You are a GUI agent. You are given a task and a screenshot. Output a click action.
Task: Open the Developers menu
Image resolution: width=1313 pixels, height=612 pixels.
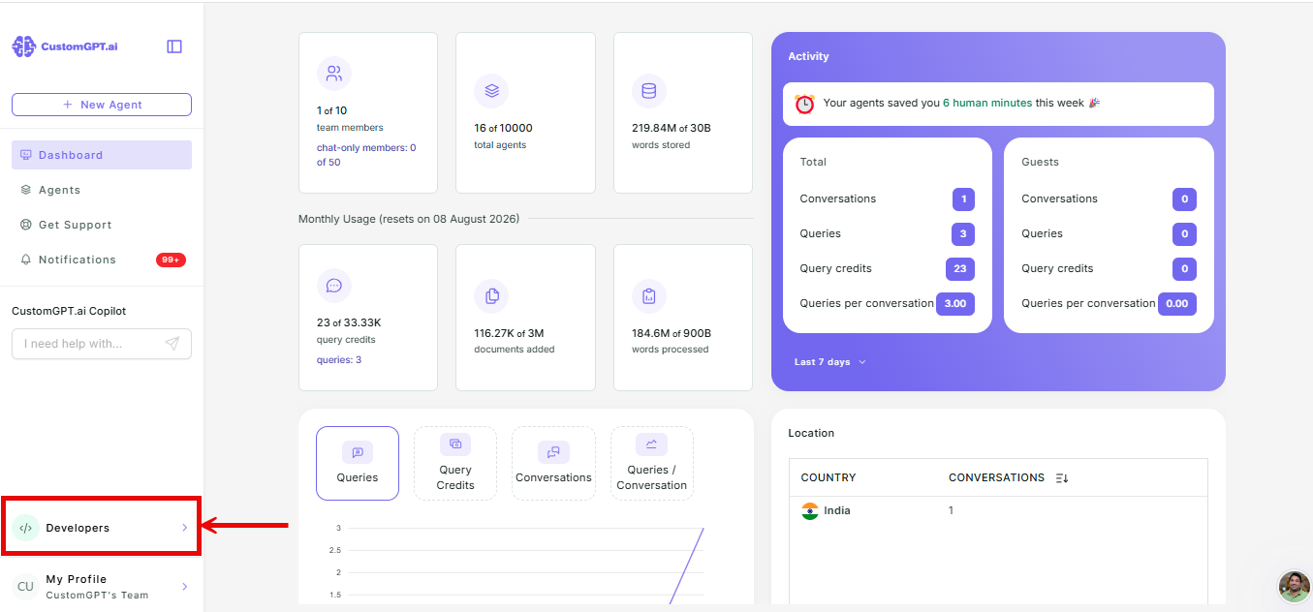102,528
